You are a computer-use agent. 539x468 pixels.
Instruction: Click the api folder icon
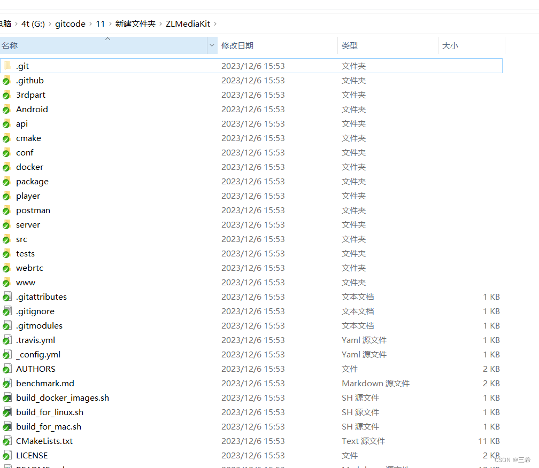(x=7, y=123)
